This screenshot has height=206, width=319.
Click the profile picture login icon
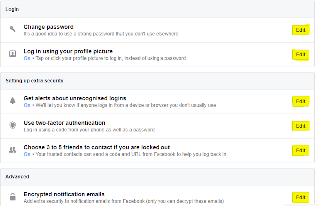pos(13,54)
